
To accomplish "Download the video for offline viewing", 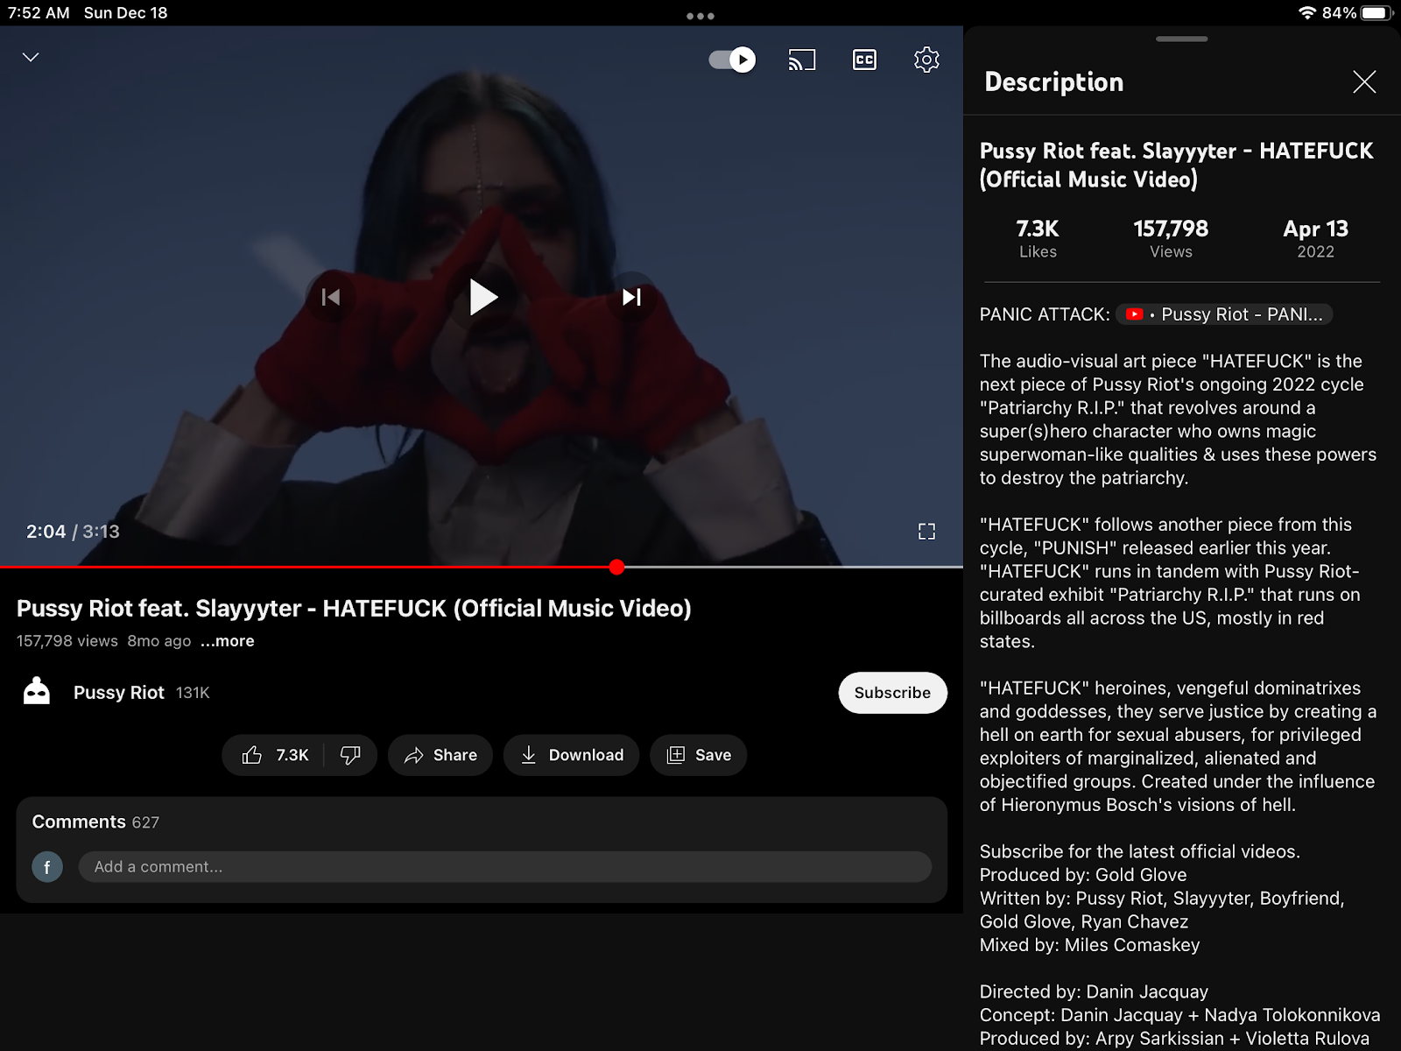I will (x=571, y=755).
